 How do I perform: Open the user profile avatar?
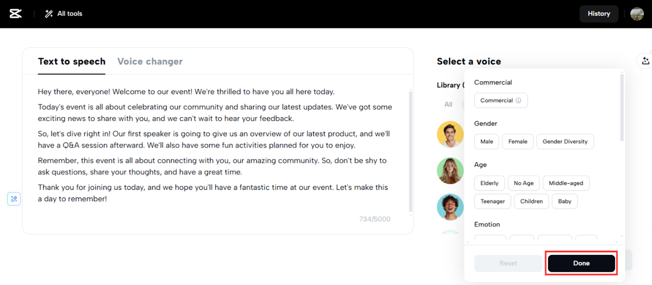[637, 14]
